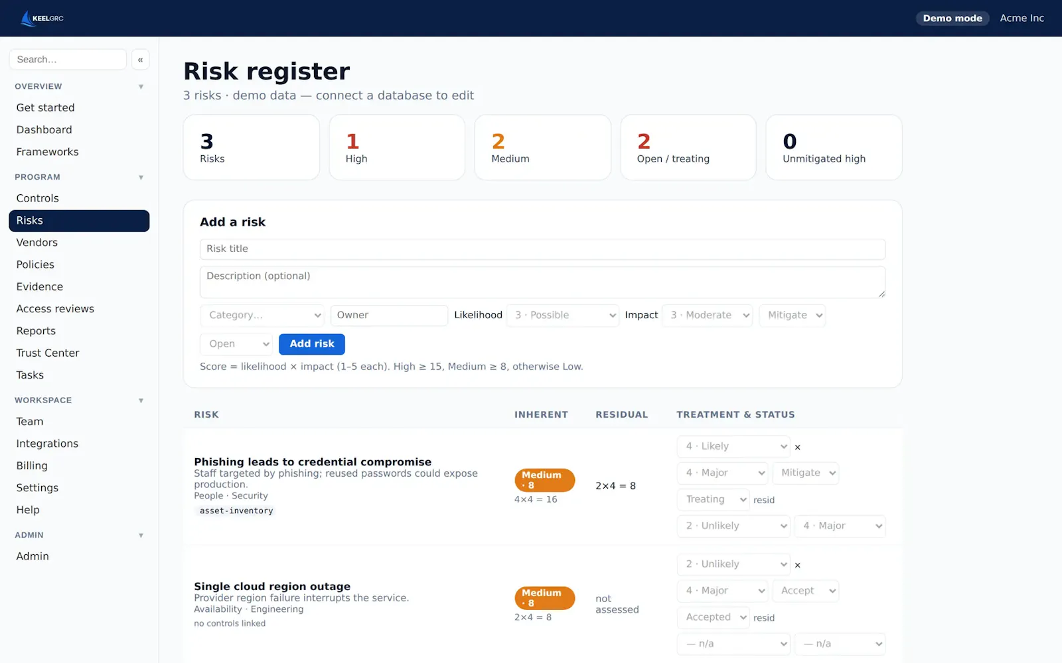The image size is (1062, 663).
Task: Click the Unmitigated high card
Action: pyautogui.click(x=834, y=147)
